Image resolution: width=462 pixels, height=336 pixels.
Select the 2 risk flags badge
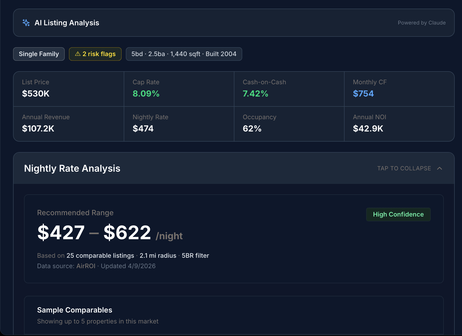pyautogui.click(x=95, y=54)
